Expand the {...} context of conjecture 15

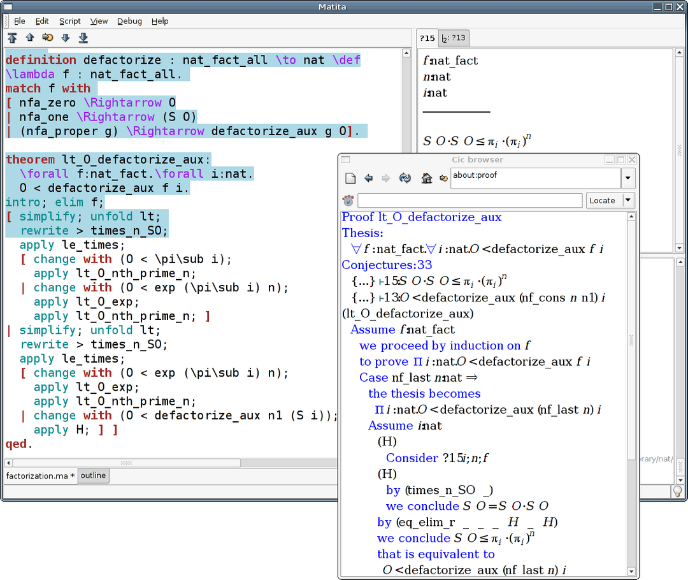[363, 282]
